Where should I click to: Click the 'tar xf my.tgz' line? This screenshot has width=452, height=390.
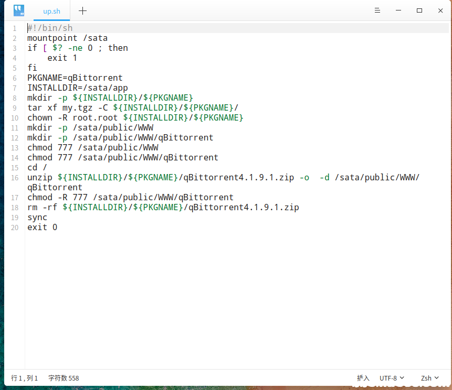(x=133, y=107)
